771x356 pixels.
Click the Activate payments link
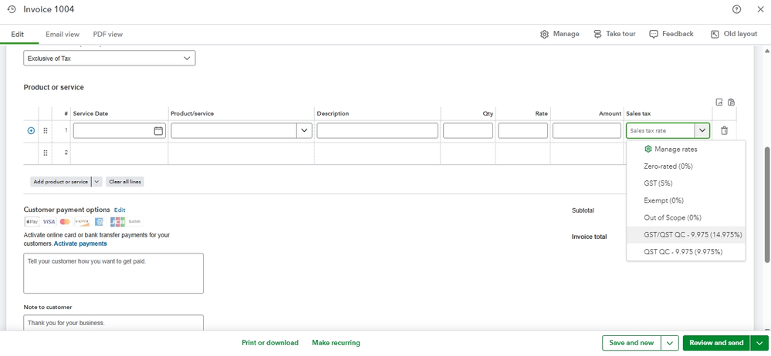80,243
